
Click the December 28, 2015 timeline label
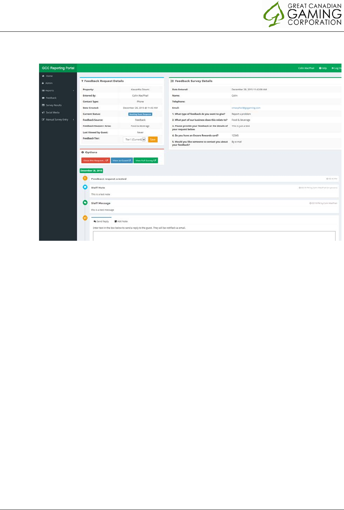pos(91,171)
